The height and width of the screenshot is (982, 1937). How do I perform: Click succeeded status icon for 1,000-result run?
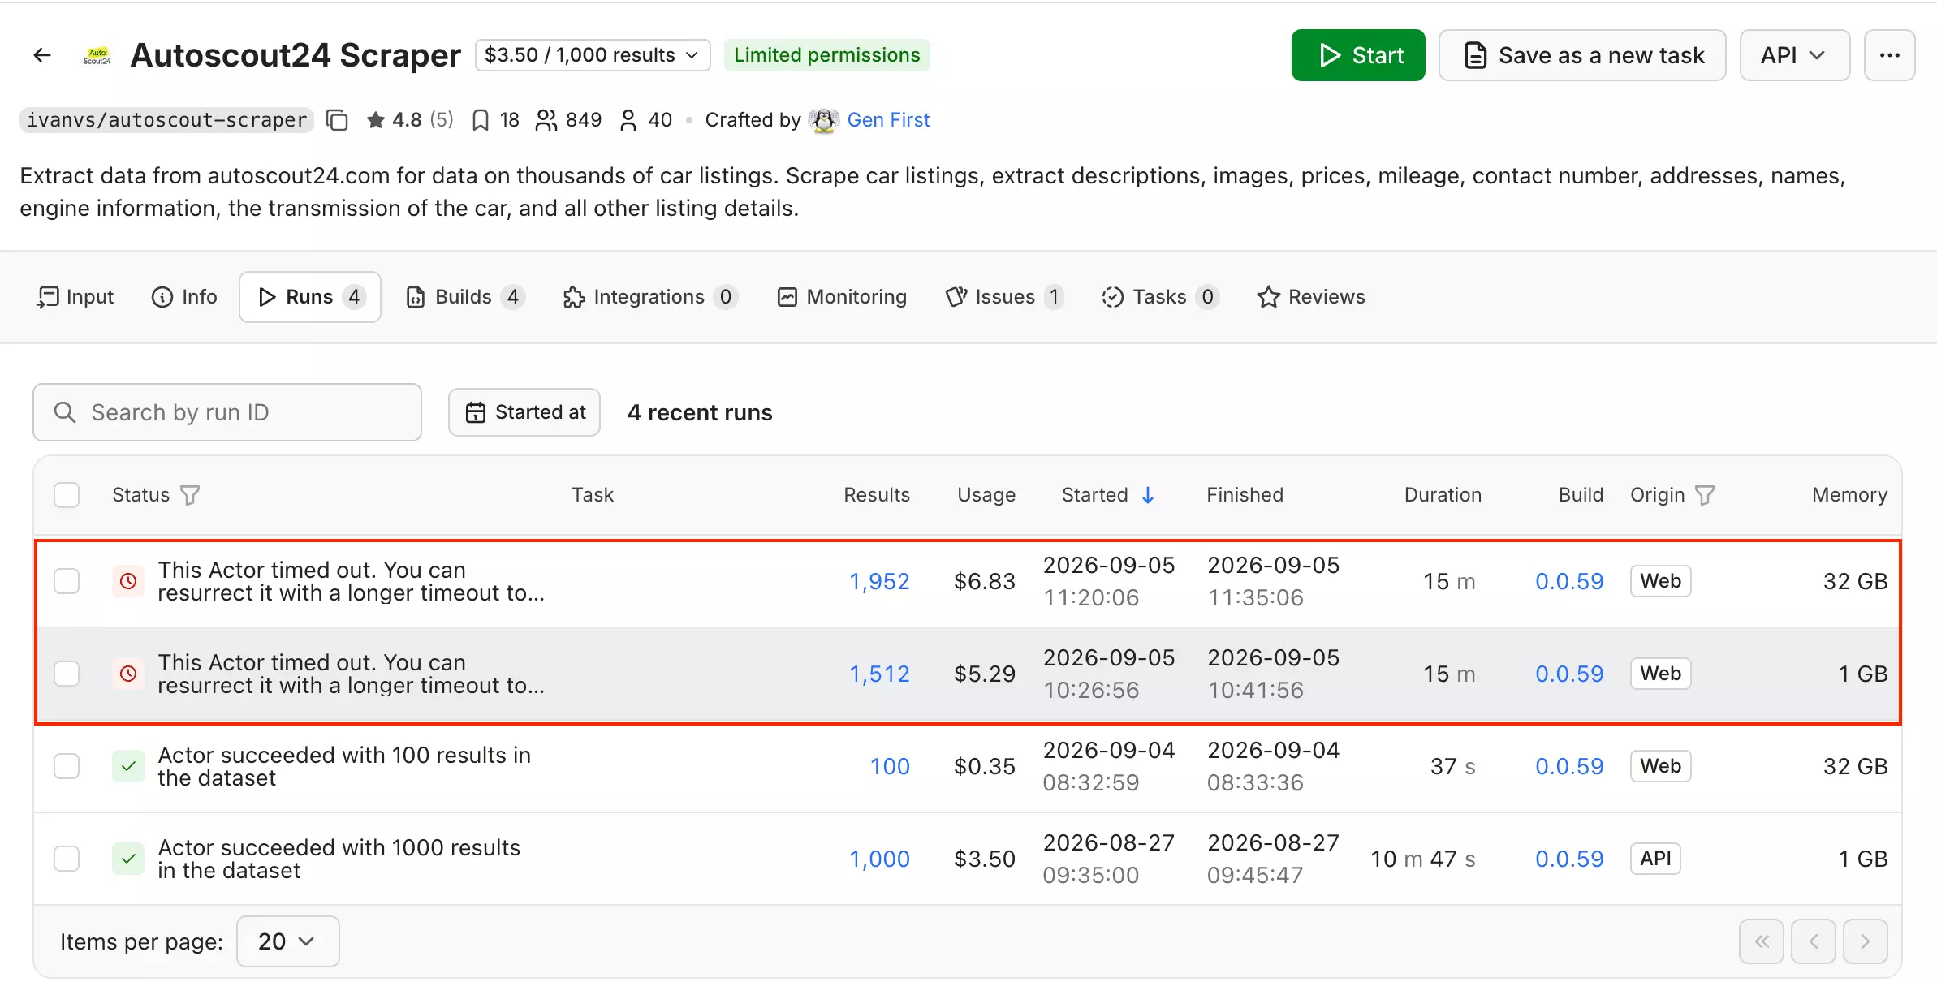(x=128, y=859)
